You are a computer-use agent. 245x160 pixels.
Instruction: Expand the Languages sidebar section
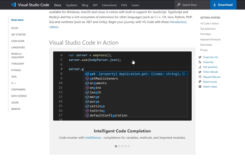18,48
